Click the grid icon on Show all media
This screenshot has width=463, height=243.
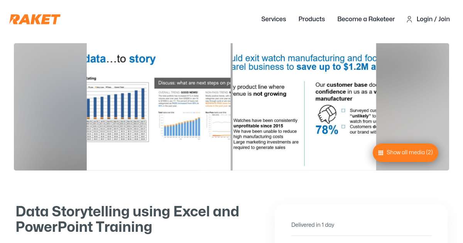[381, 153]
